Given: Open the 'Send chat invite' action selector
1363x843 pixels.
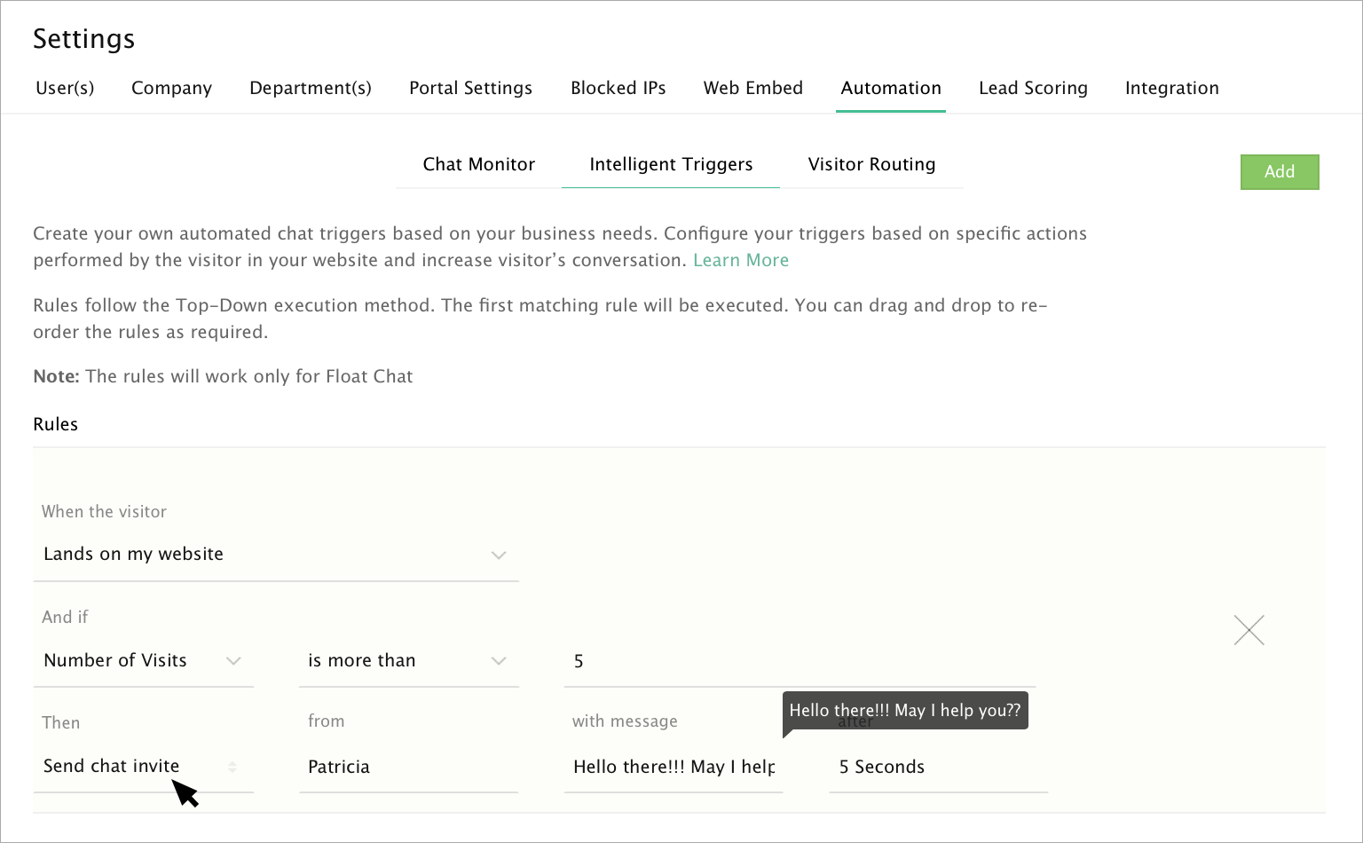Looking at the screenshot, I should [x=142, y=767].
